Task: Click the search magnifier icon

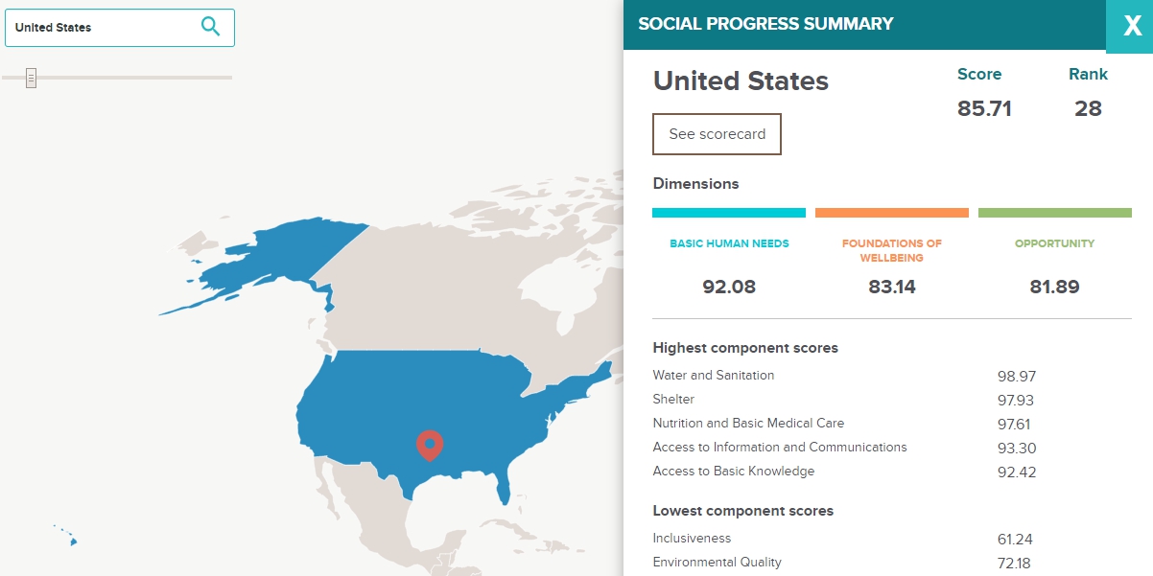Action: tap(211, 27)
